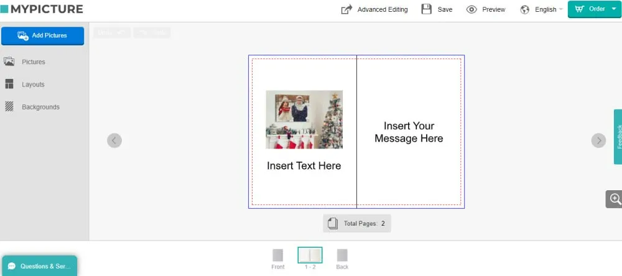622x276 pixels.
Task: Click the Add Pictures button
Action: tap(42, 35)
